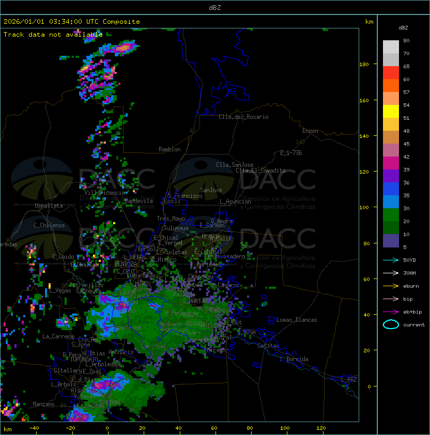Click the 'eb+bip' legend label
Screen dimensions: 430x435
point(412,312)
